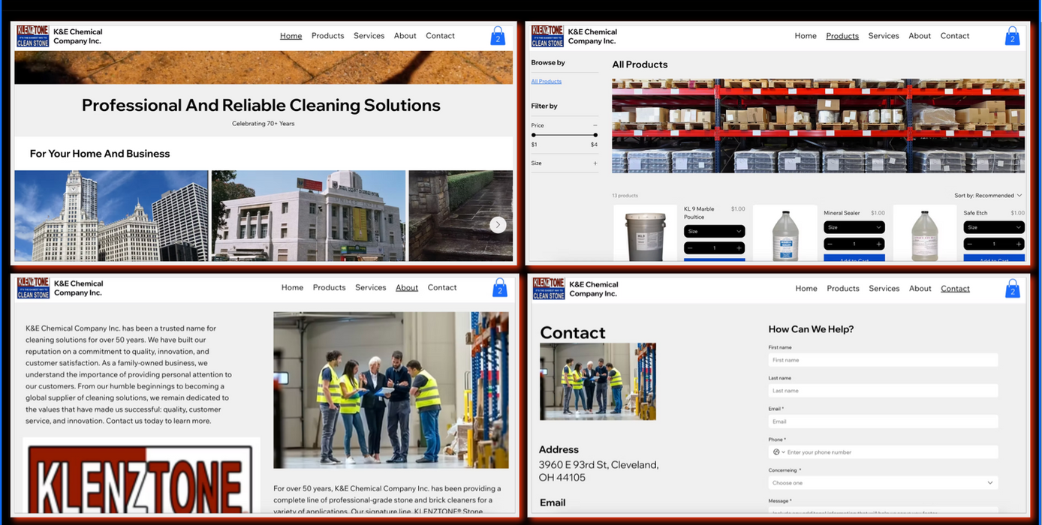Click the All Products link under Browse by

click(546, 81)
